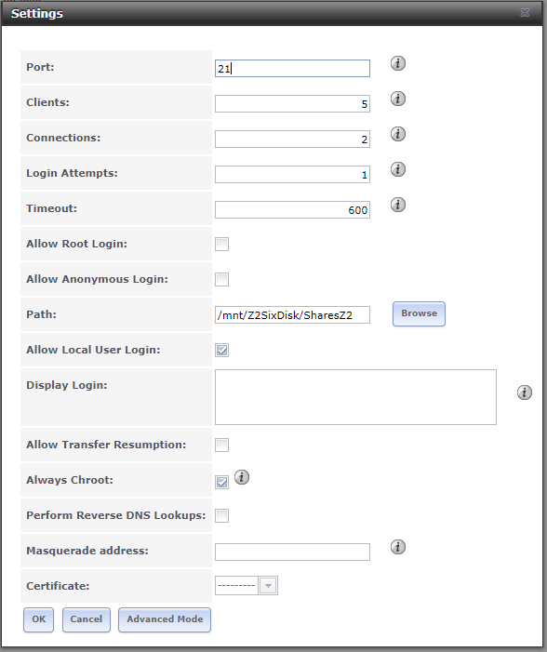Screen dimensions: 547x652
Task: Click into the Display Login text area
Action: pyautogui.click(x=355, y=397)
